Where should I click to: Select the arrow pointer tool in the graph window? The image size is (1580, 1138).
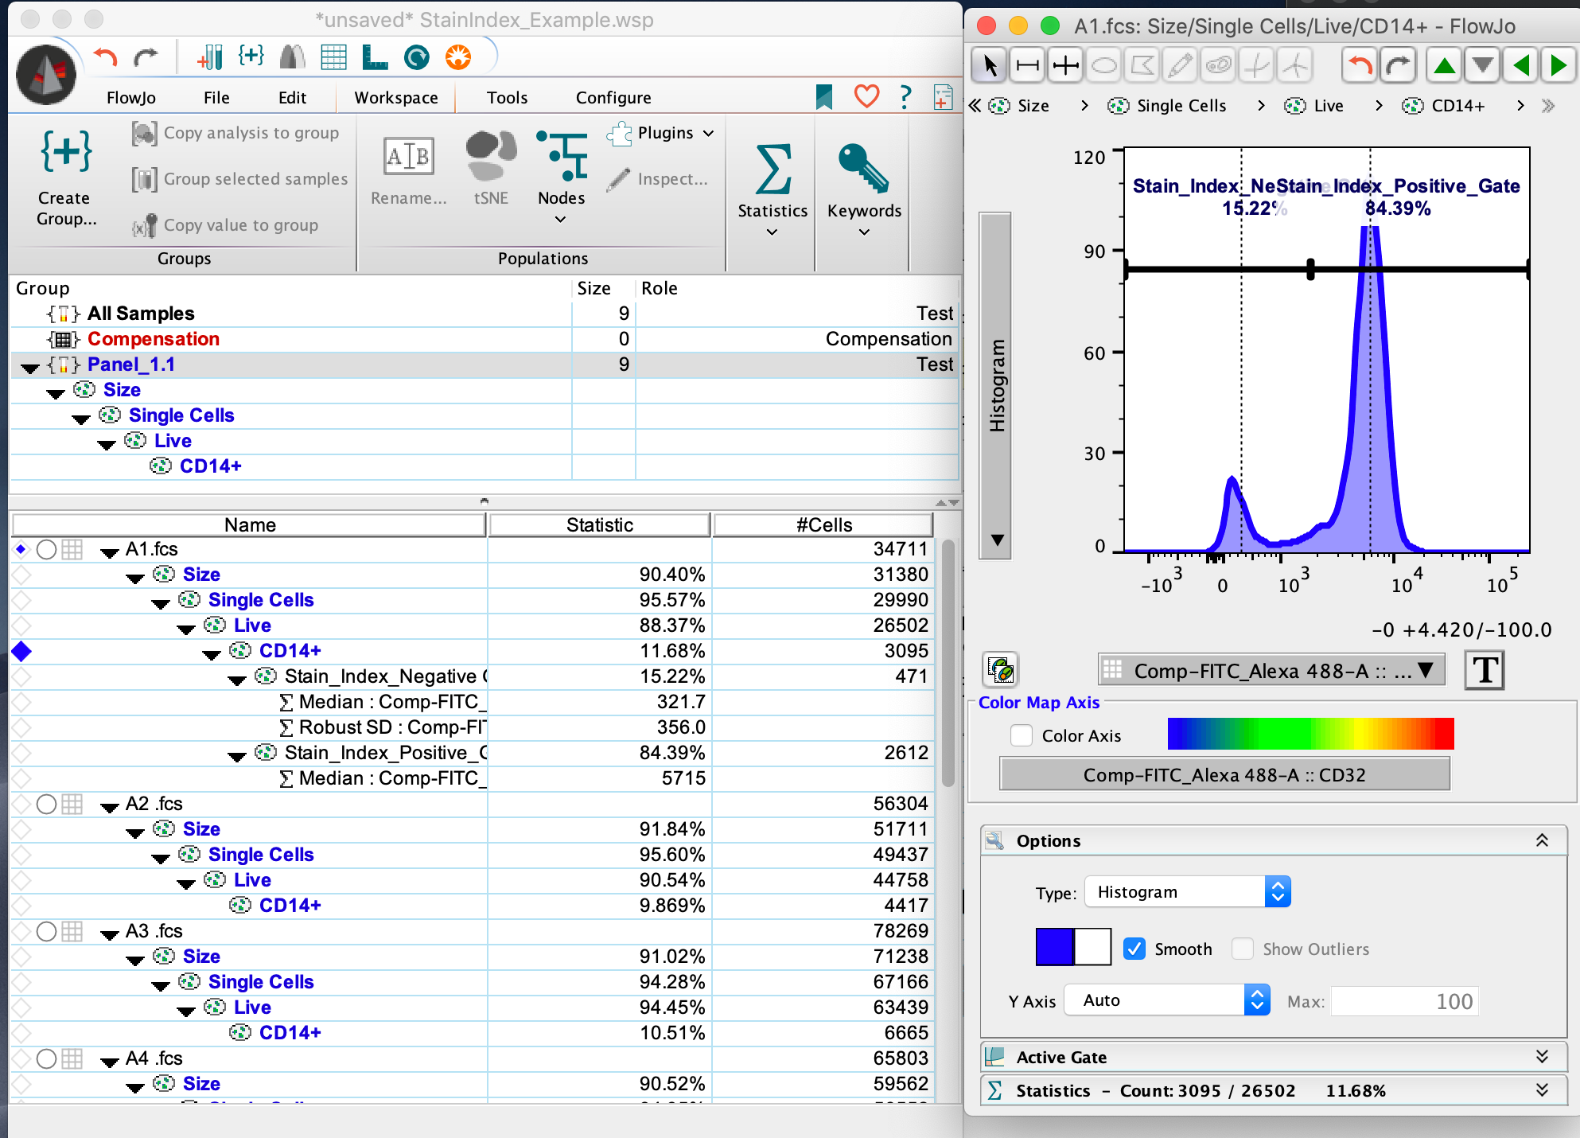pyautogui.click(x=988, y=65)
